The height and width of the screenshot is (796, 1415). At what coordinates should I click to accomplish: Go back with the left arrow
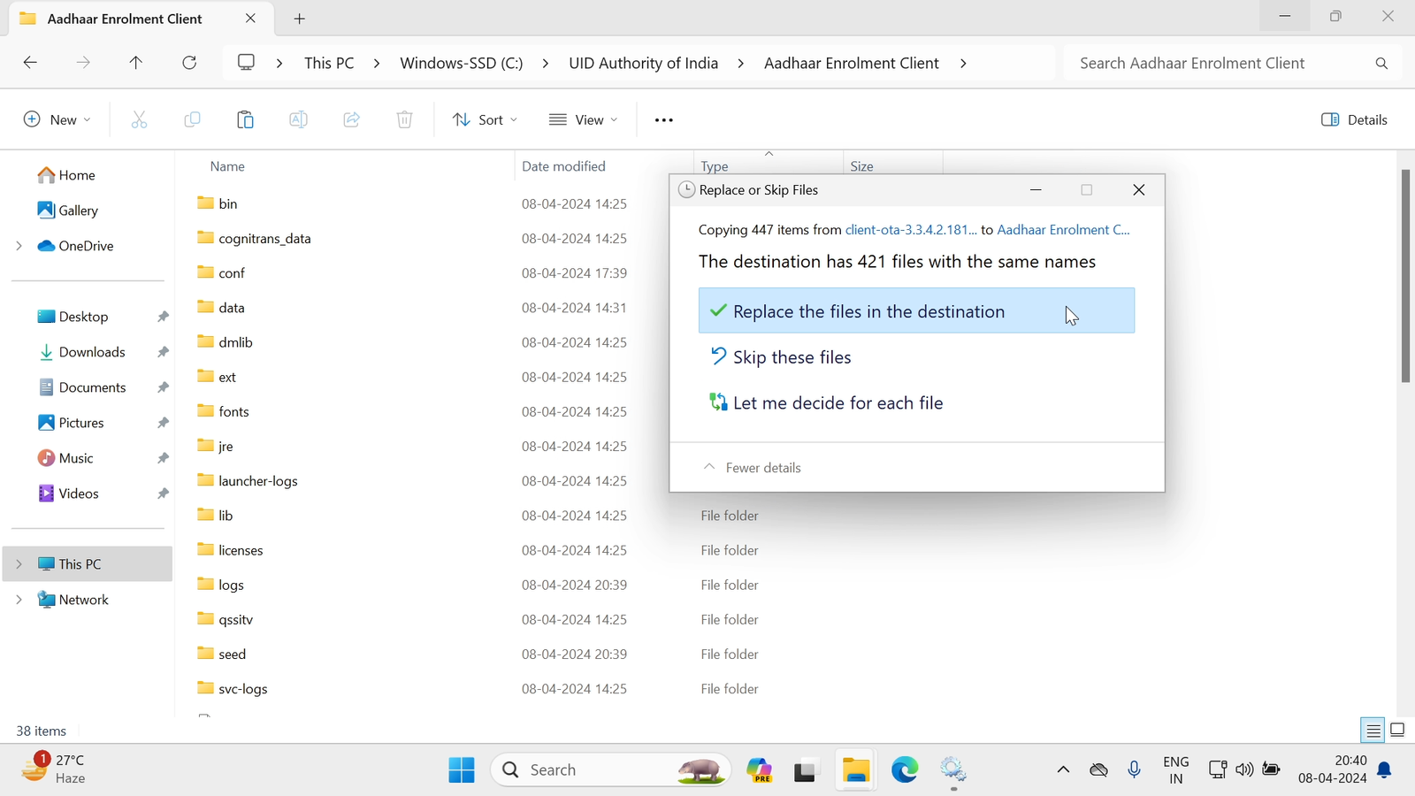click(x=30, y=63)
